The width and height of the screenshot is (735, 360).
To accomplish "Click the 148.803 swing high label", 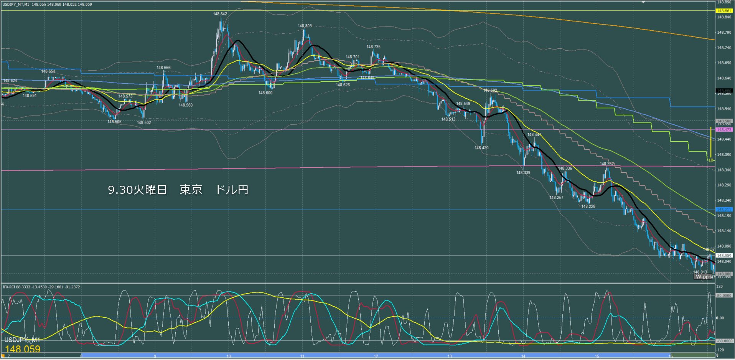I will tap(305, 26).
